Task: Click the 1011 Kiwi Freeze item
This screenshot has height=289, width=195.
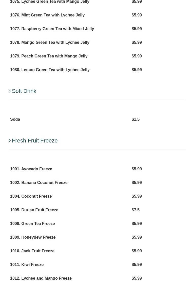Action: [x=27, y=265]
